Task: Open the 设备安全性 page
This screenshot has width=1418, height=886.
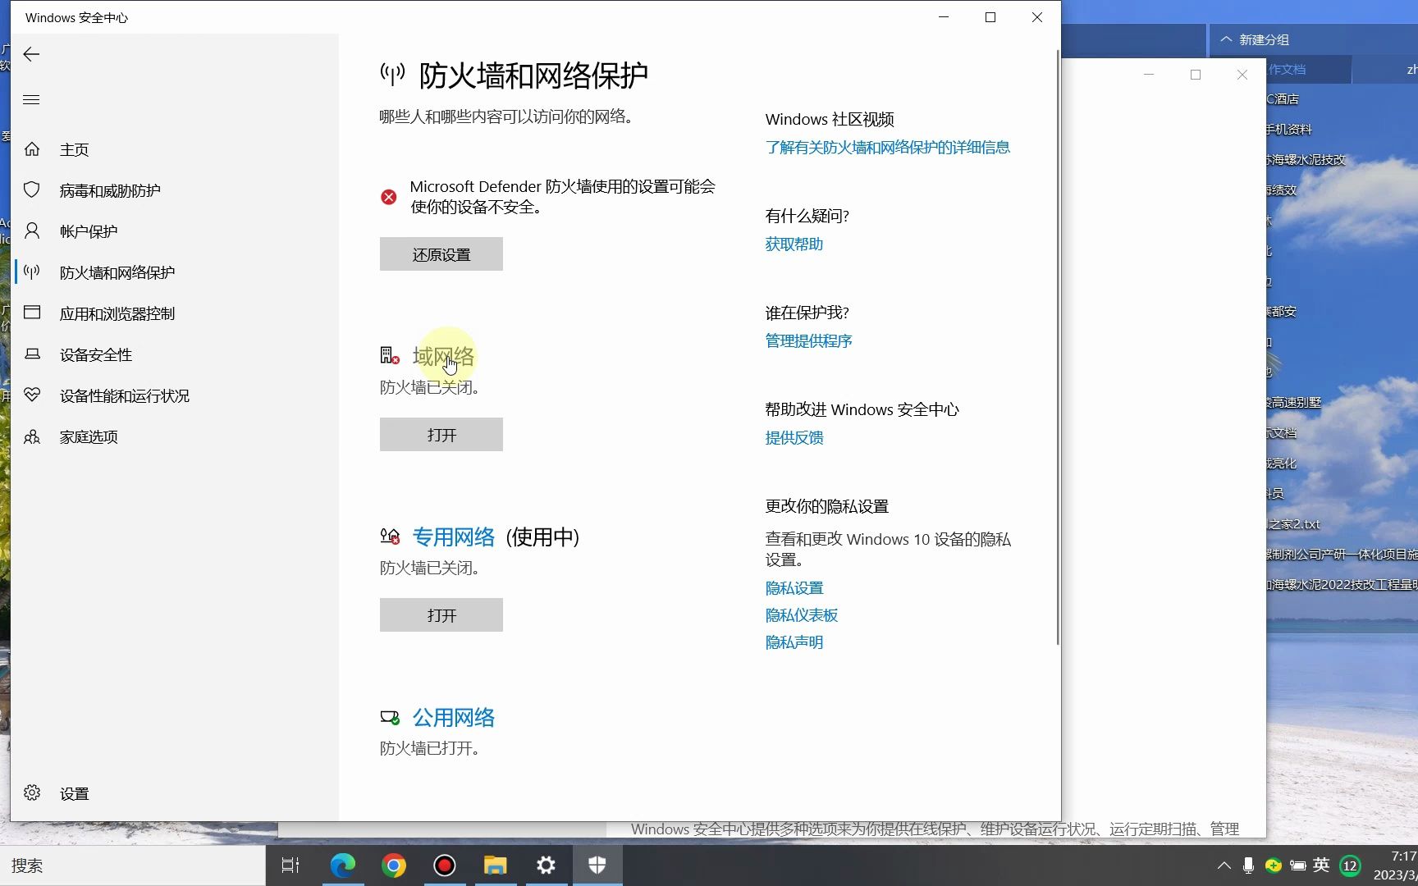Action: click(x=95, y=354)
